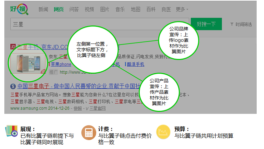Click the Samsung S favicon icon
The width and height of the screenshot is (264, 149).
point(13,86)
